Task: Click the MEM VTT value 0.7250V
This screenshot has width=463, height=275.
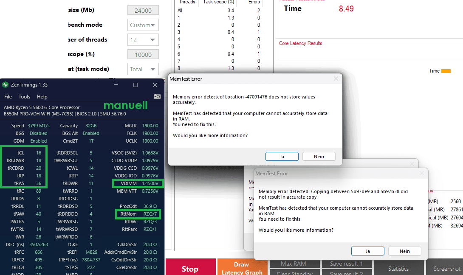Action: click(150, 191)
